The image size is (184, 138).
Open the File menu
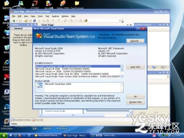[x=14, y=16]
